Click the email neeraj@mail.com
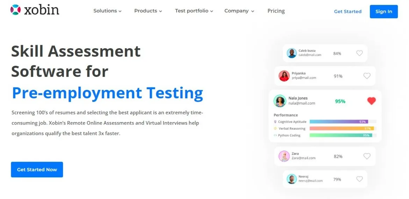This screenshot has height=199, width=409. click(x=311, y=181)
